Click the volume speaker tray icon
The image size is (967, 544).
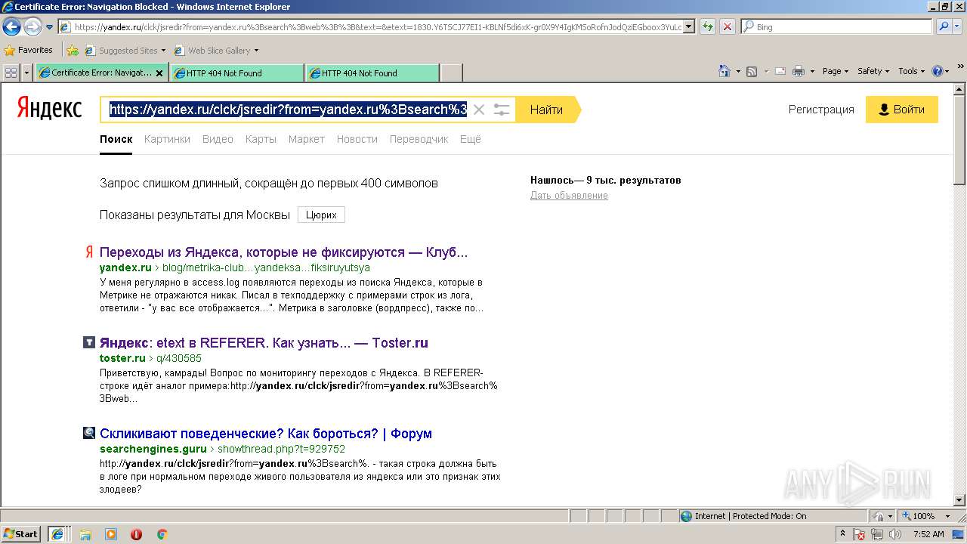(896, 534)
